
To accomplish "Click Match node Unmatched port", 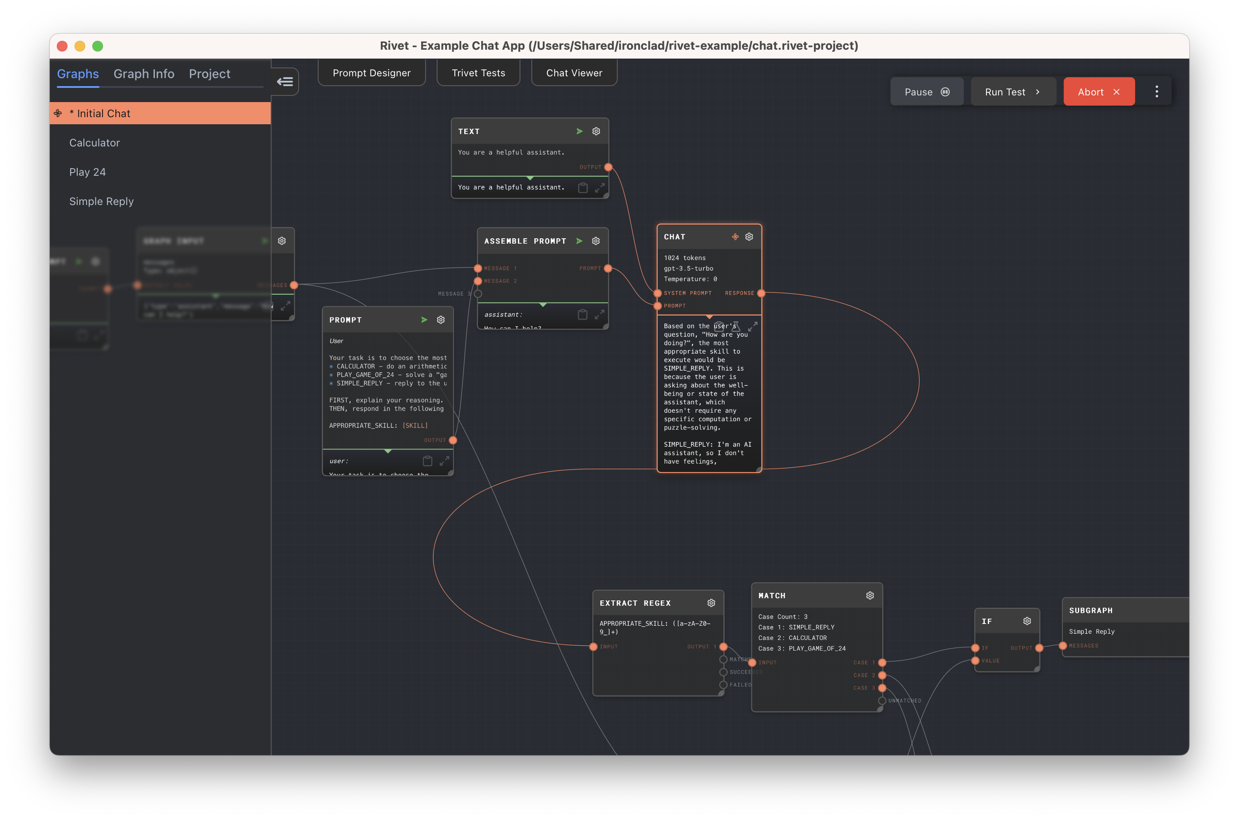I will (882, 701).
